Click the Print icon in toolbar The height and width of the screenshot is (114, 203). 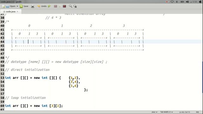[x=33, y=6]
